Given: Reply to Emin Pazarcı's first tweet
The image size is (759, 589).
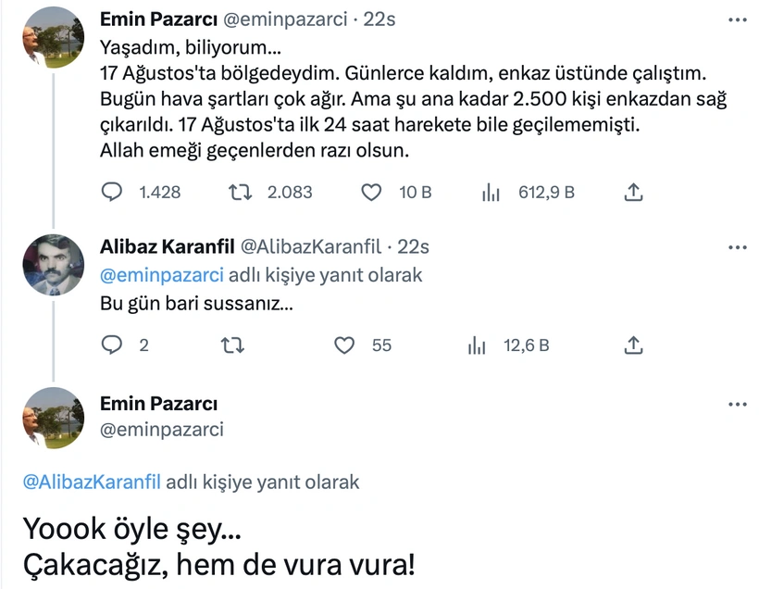Looking at the screenshot, I should coord(111,193).
